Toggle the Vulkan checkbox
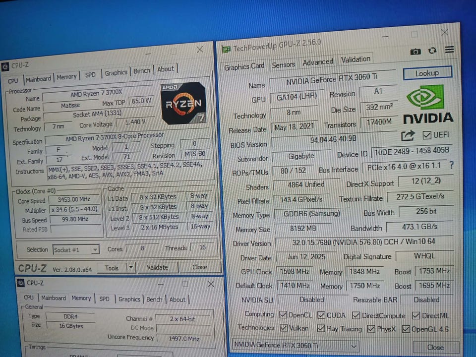Image resolution: width=476 pixels, height=357 pixels. [x=284, y=328]
